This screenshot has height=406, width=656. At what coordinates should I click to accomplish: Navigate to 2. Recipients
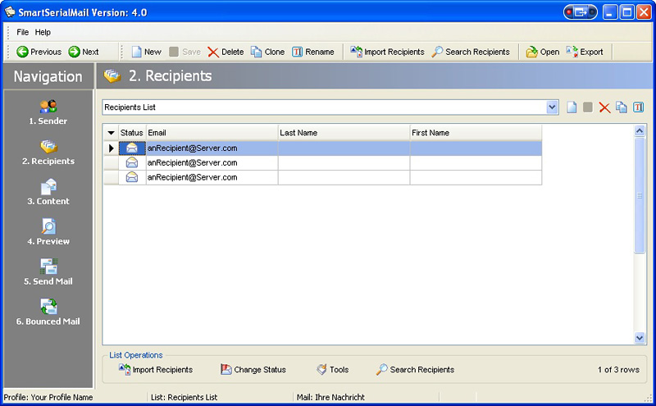pyautogui.click(x=48, y=153)
